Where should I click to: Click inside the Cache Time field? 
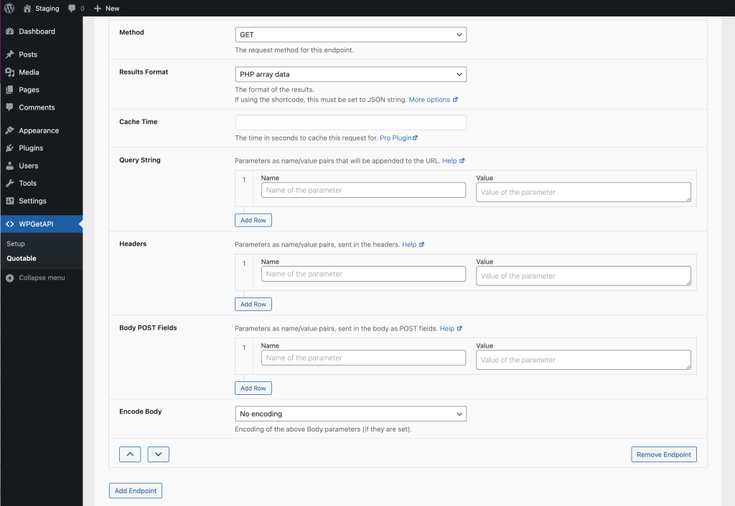point(350,122)
